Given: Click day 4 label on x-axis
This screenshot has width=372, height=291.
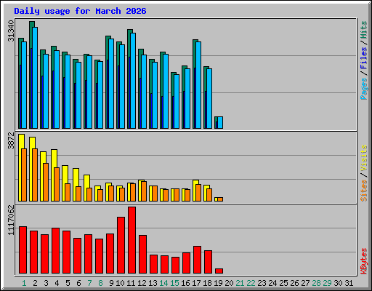Looking at the screenshot, I should coord(57,283).
